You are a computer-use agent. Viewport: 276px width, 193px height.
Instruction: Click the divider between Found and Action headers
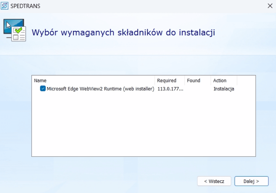click(211, 81)
